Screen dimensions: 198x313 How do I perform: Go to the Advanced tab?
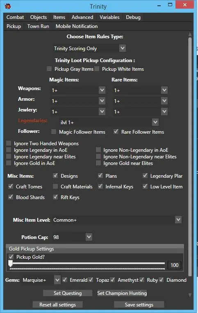click(x=82, y=17)
